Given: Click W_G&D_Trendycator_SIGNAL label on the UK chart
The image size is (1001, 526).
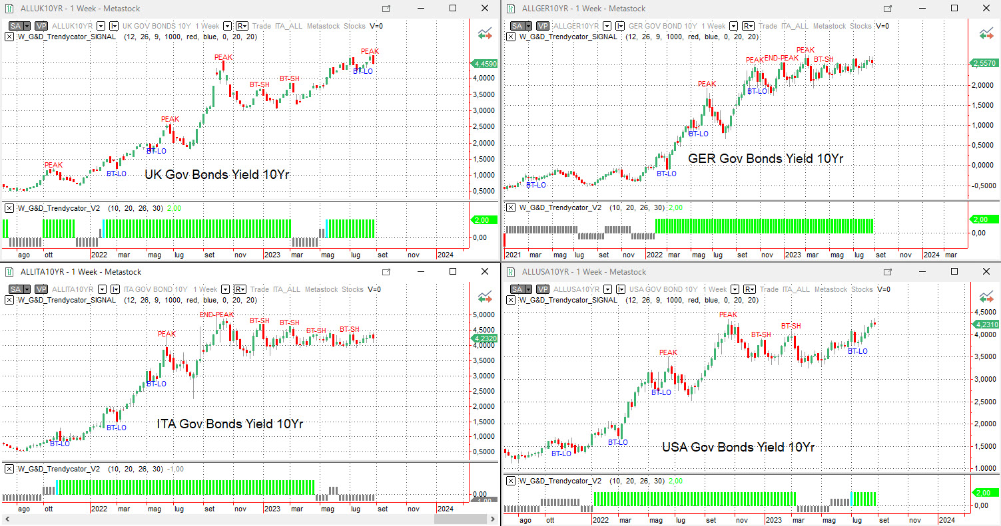Looking at the screenshot, I should point(66,37).
